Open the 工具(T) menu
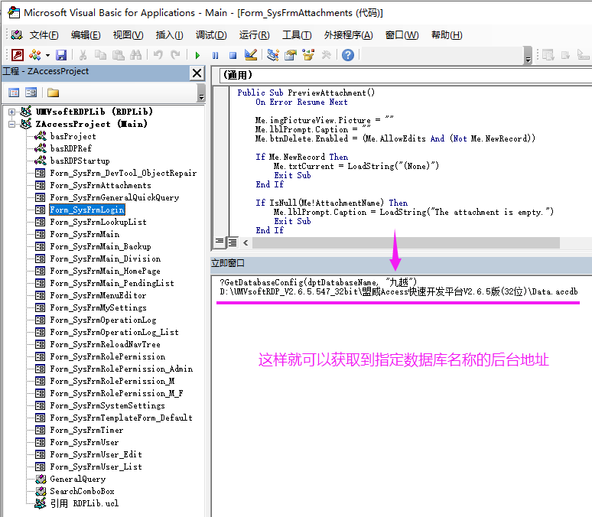Image resolution: width=592 pixels, height=517 pixels. click(297, 35)
